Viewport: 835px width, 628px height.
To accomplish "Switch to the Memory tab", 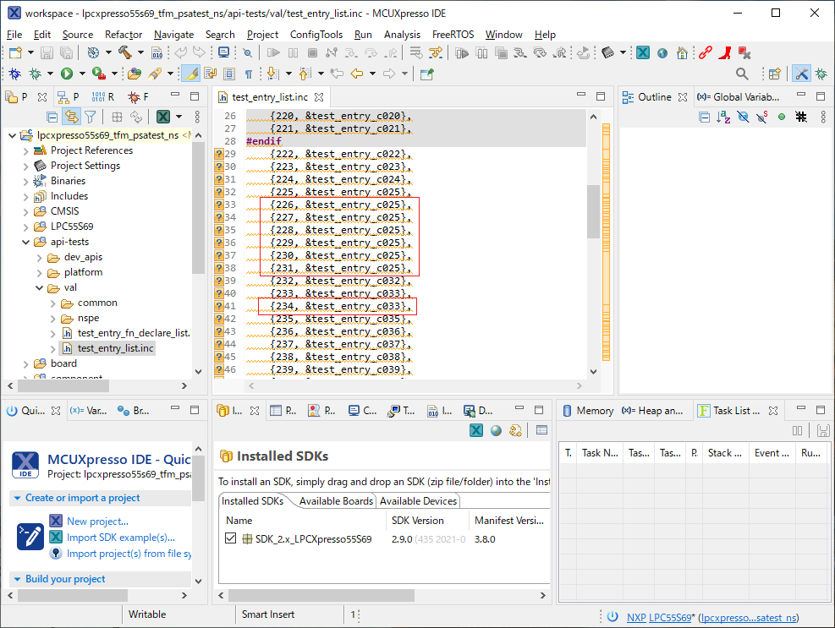I will pyautogui.click(x=588, y=410).
